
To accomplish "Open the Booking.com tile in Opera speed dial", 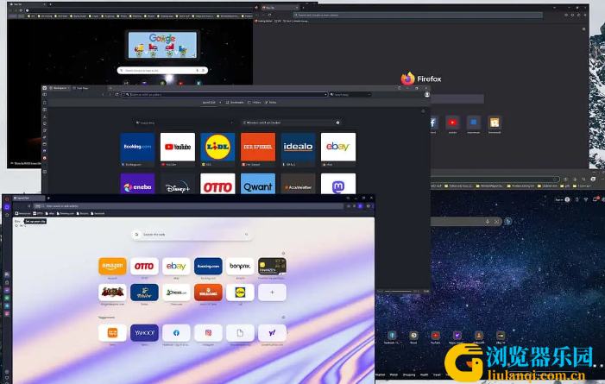I will tap(208, 267).
